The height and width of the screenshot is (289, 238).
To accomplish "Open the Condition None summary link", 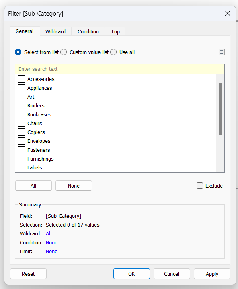I will coord(51,242).
